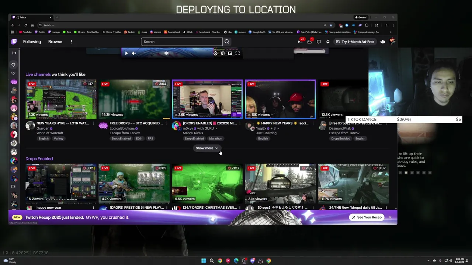Open the Kick bookmark
The width and height of the screenshot is (472, 265).
[67, 32]
